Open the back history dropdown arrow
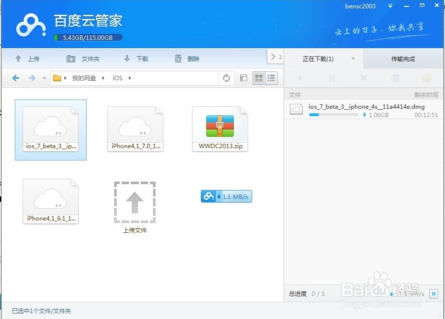 pyautogui.click(x=44, y=78)
